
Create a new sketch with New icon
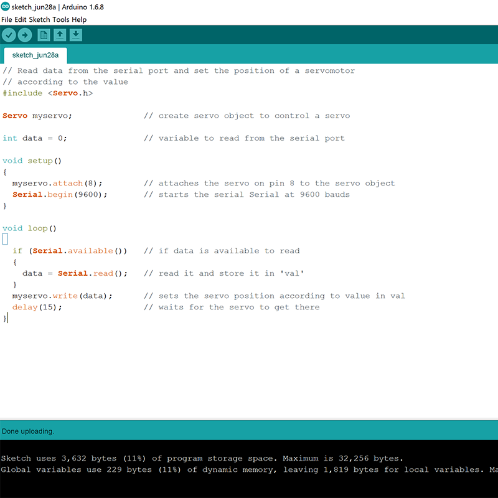click(44, 35)
